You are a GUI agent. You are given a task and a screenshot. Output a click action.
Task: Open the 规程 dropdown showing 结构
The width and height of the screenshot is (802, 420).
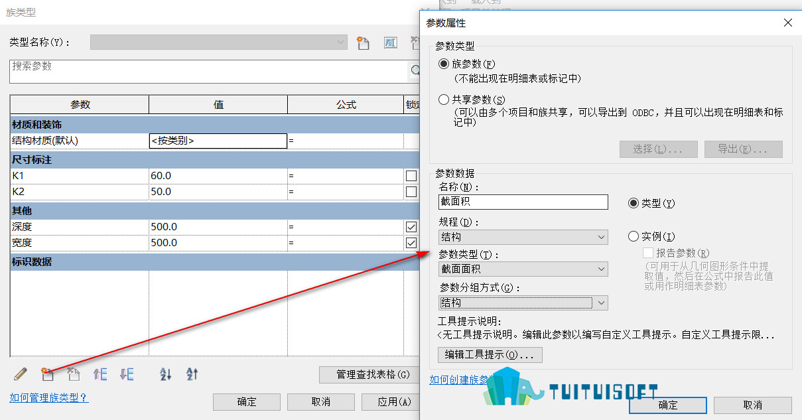[x=523, y=237]
